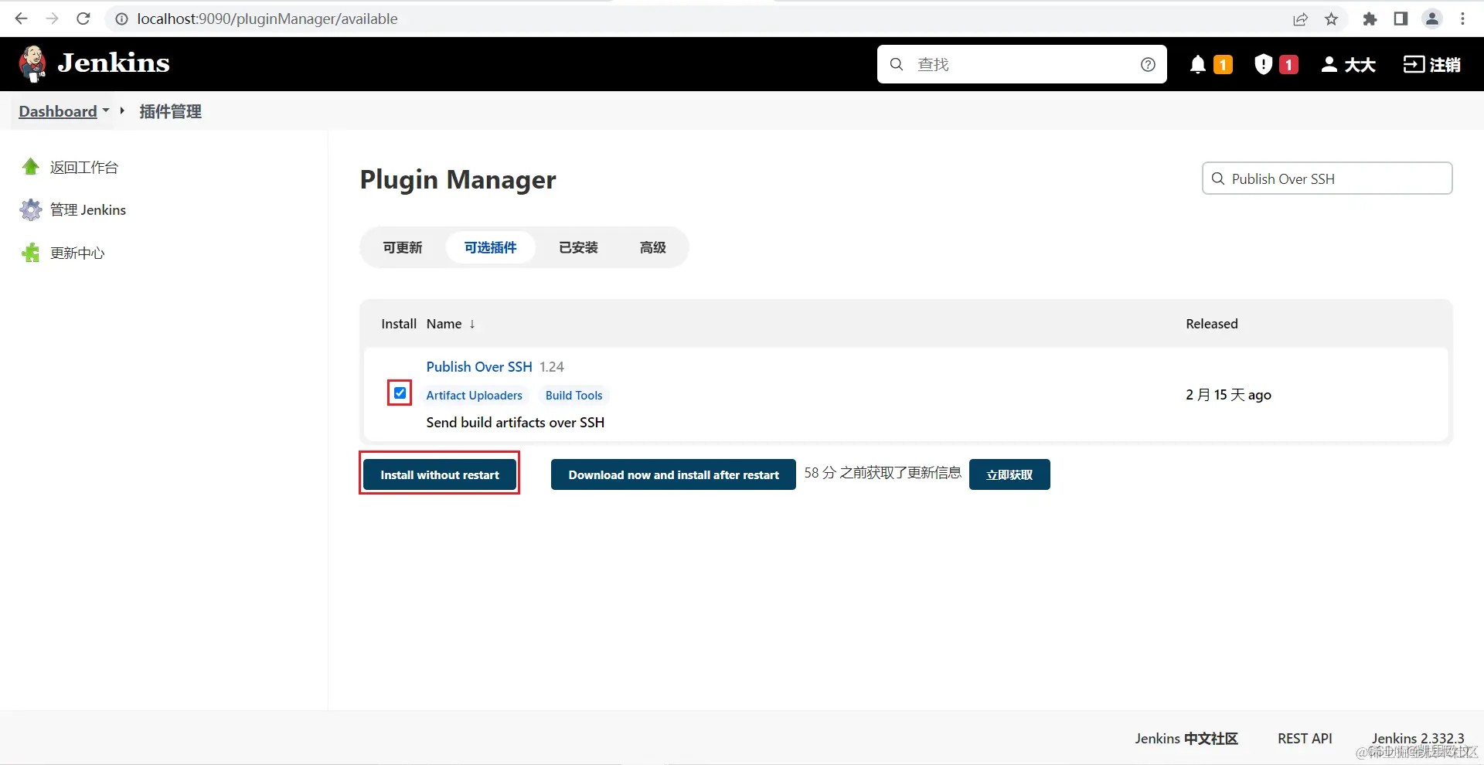1484x765 pixels.
Task: Open Jenkins 中文社区 footer link
Action: [1186, 739]
